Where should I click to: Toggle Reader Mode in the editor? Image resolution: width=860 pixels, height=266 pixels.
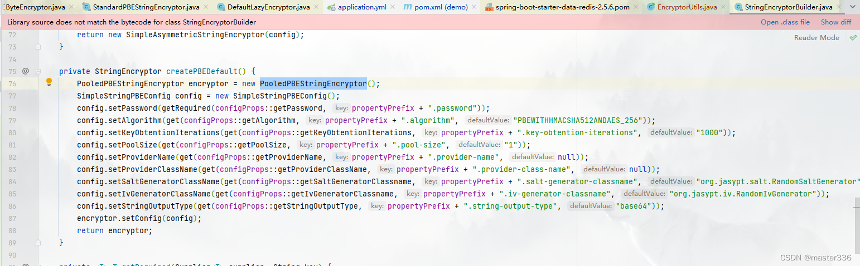click(x=816, y=37)
